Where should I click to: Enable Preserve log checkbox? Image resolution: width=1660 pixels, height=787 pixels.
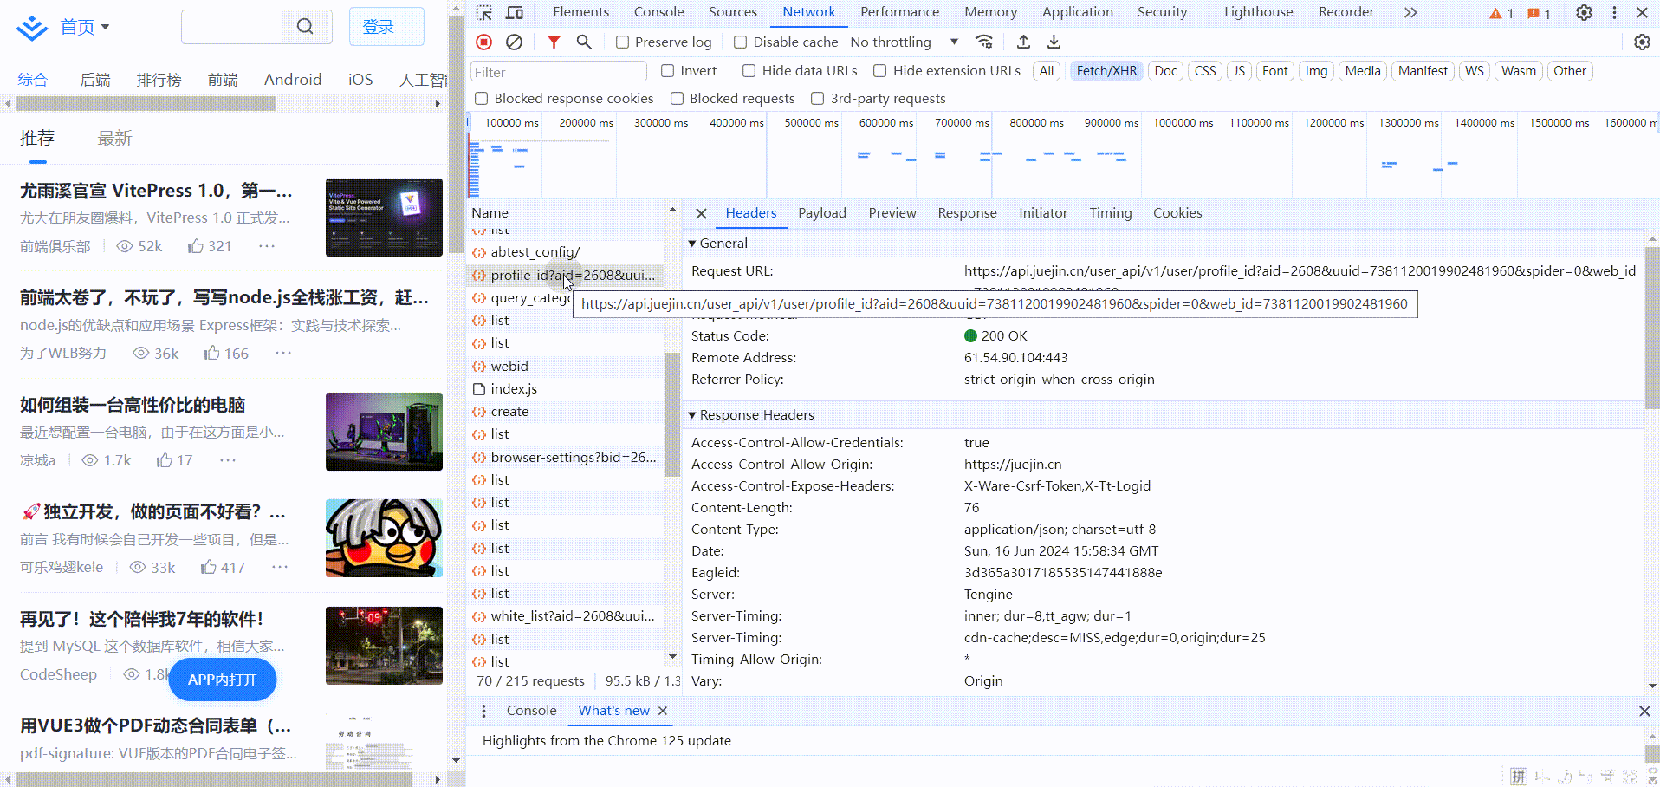click(622, 42)
